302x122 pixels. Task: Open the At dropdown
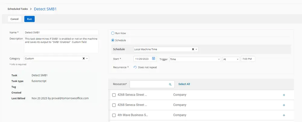[x=231, y=59]
